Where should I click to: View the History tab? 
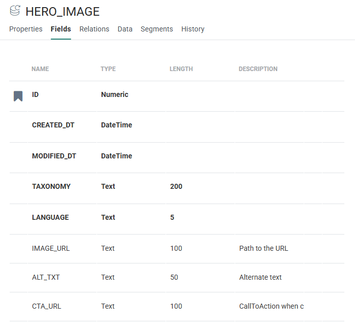pos(192,29)
